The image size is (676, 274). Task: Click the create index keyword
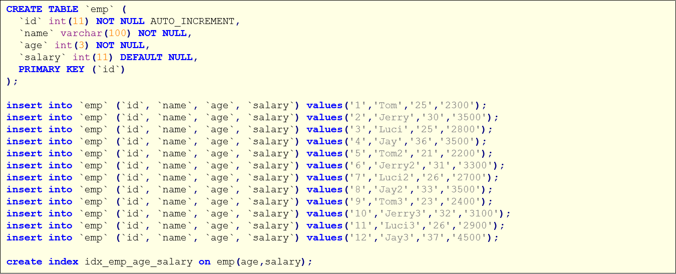coord(43,261)
